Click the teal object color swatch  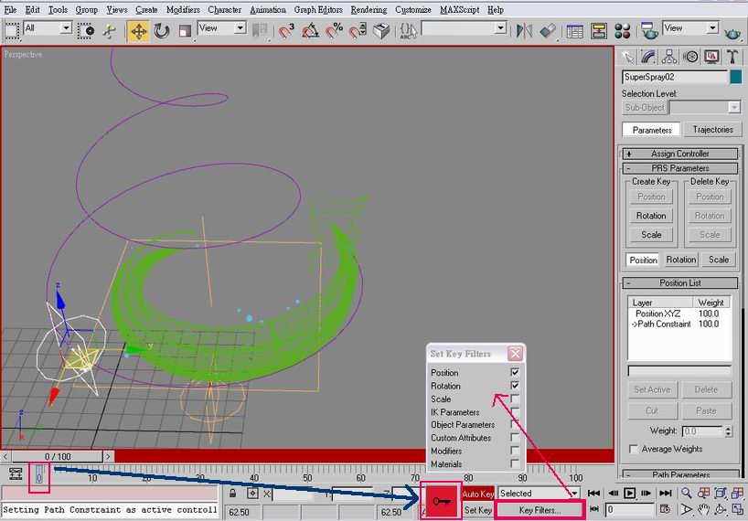coord(735,78)
